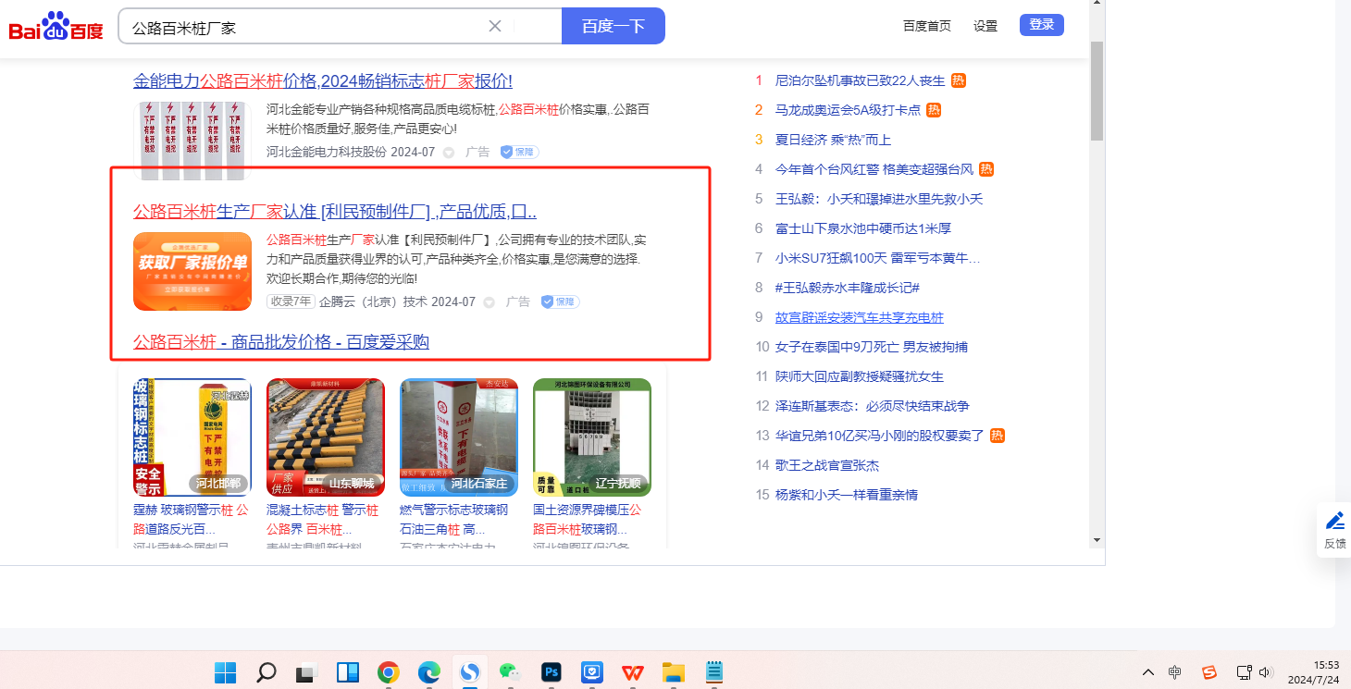Click the 反馈 feedback pencil icon

click(1334, 521)
